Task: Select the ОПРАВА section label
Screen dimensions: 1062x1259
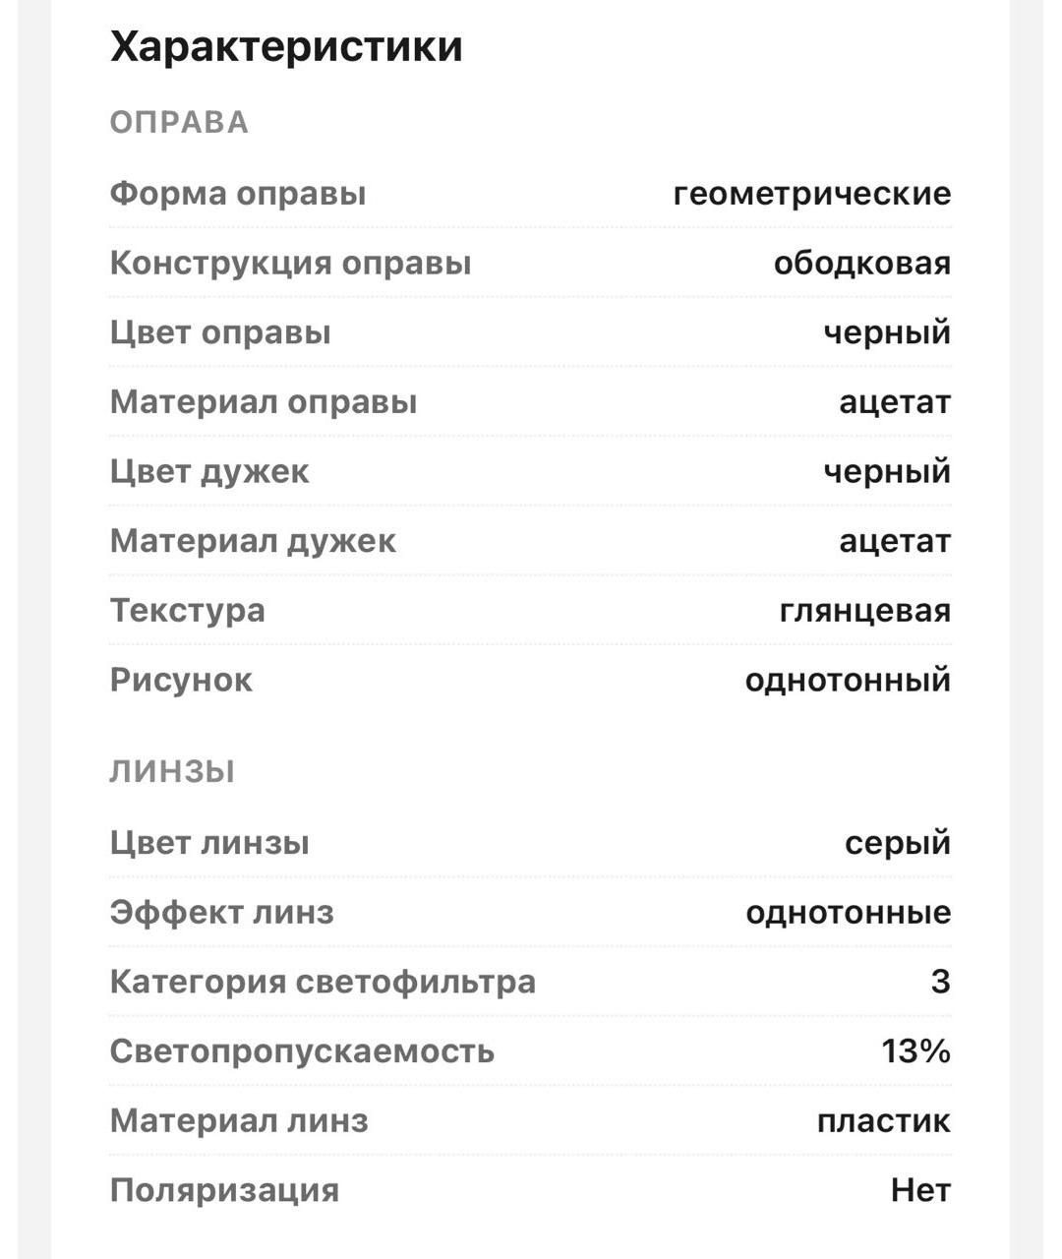Action: [179, 123]
